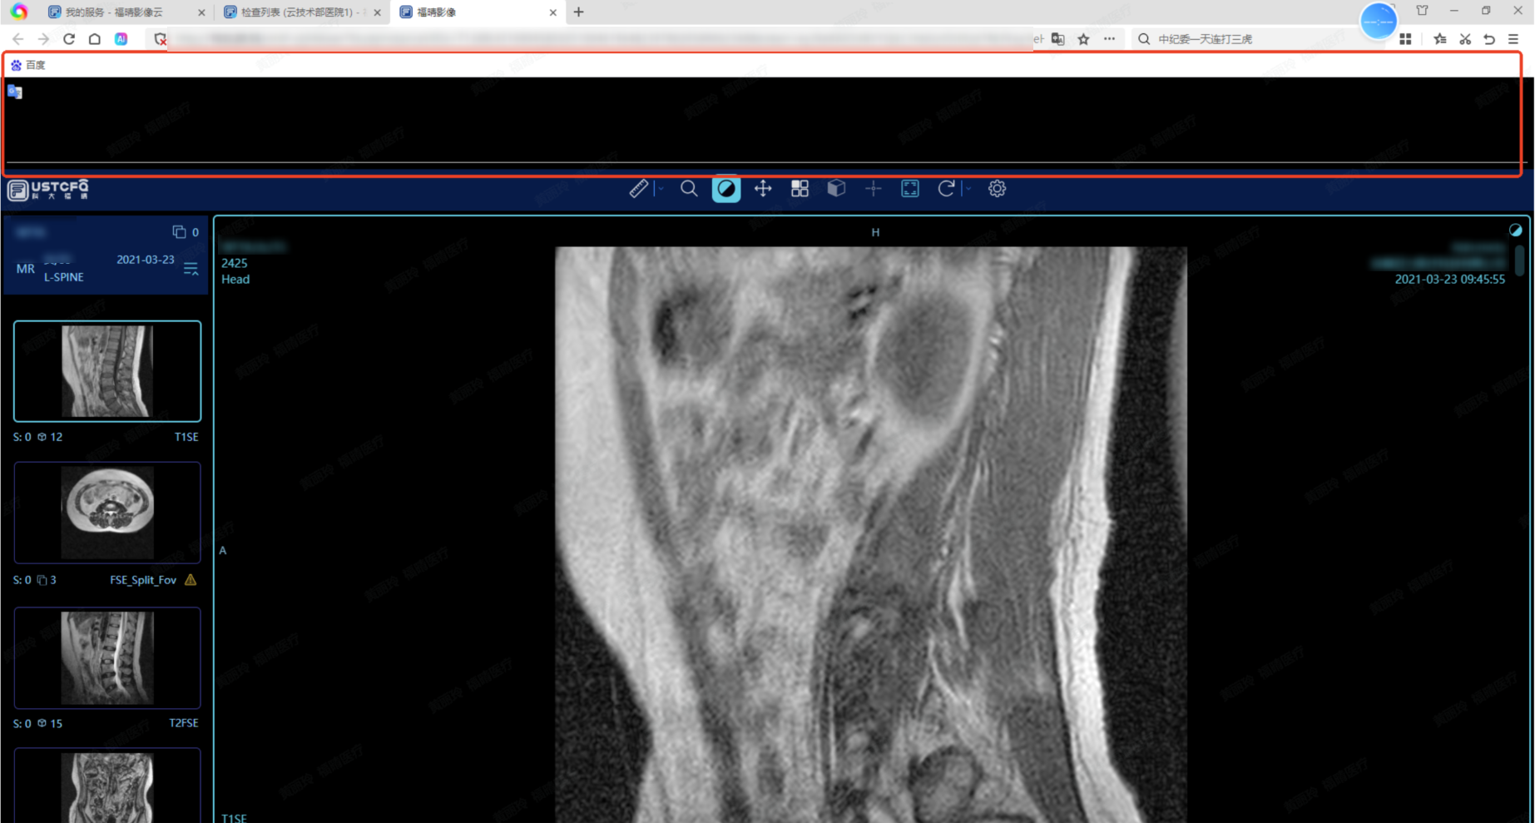The image size is (1535, 823).
Task: Select the ruler measurement tool
Action: (x=638, y=189)
